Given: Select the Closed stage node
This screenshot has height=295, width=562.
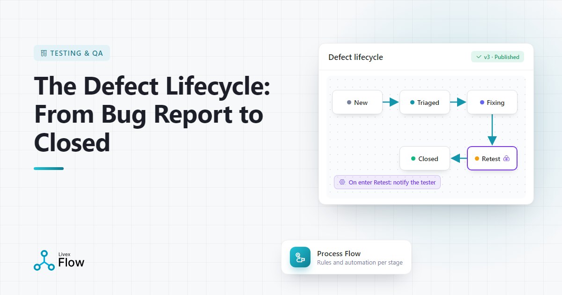Looking at the screenshot, I should click(425, 159).
